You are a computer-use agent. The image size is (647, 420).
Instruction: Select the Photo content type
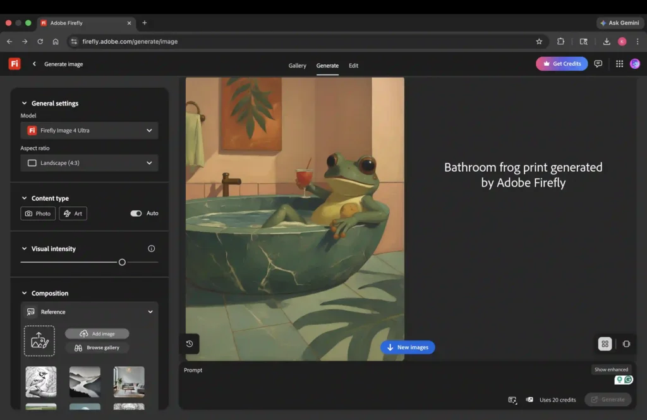click(38, 213)
